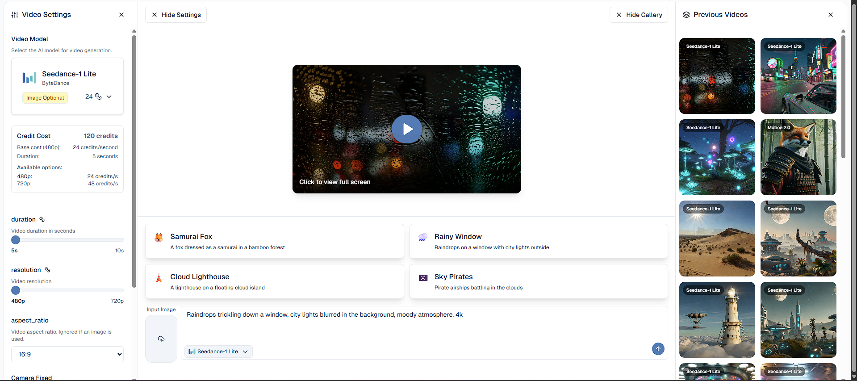
Task: Close the Previous Videos panel
Action: click(831, 15)
